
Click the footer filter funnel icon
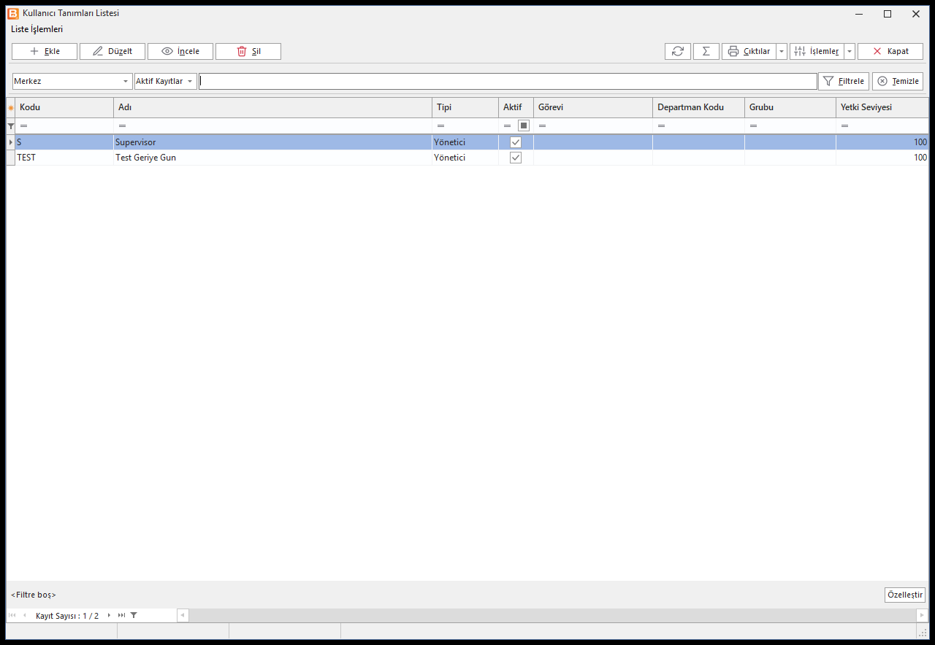pos(134,615)
